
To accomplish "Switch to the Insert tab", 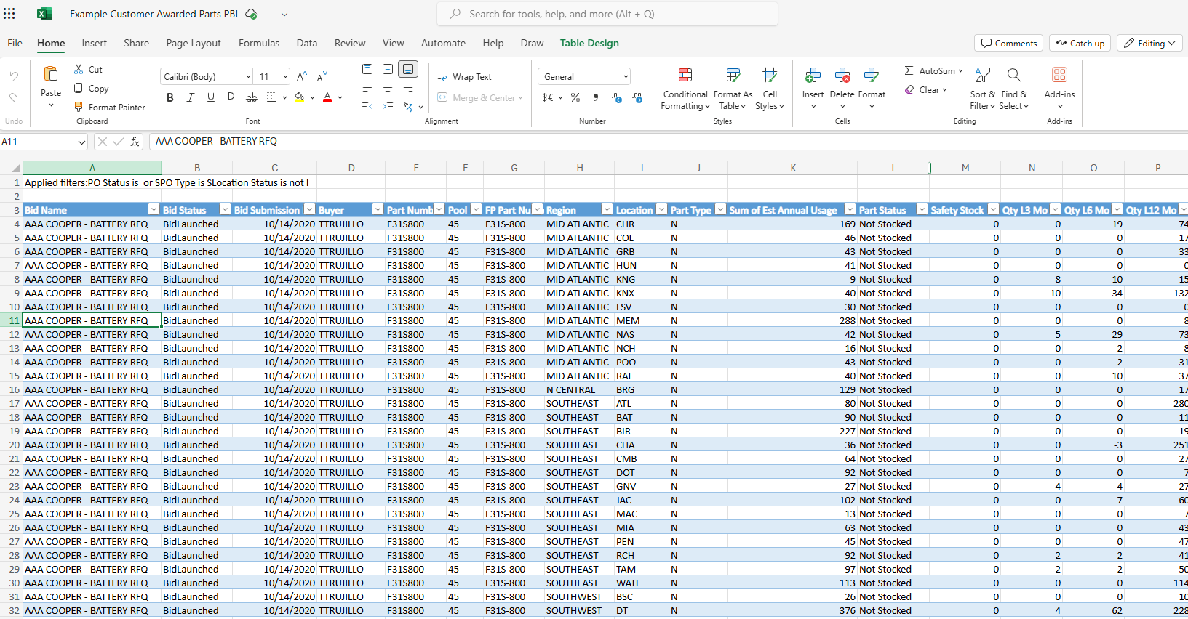I will 95,43.
